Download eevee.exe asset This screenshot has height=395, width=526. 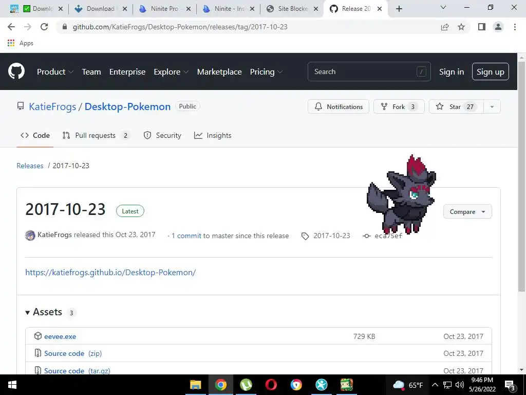[x=60, y=336]
